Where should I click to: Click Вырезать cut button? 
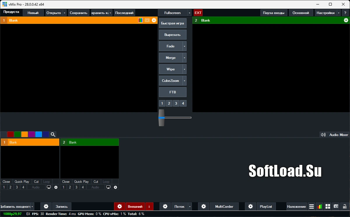pyautogui.click(x=173, y=35)
